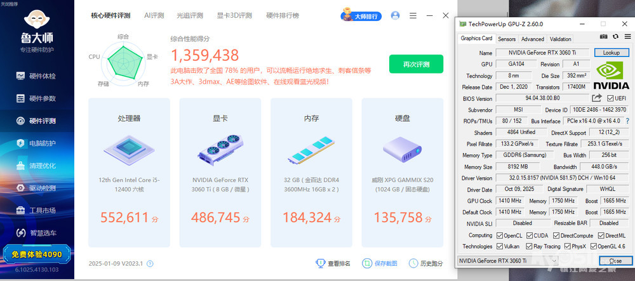This screenshot has width=635, height=281.
Task: Click the Lookup button
Action: (x=611, y=53)
